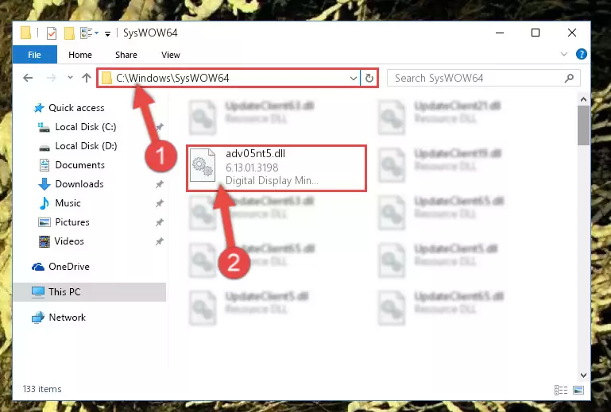The image size is (611, 412).
Task: Maximize the SysWOW64 window
Action: click(x=536, y=33)
